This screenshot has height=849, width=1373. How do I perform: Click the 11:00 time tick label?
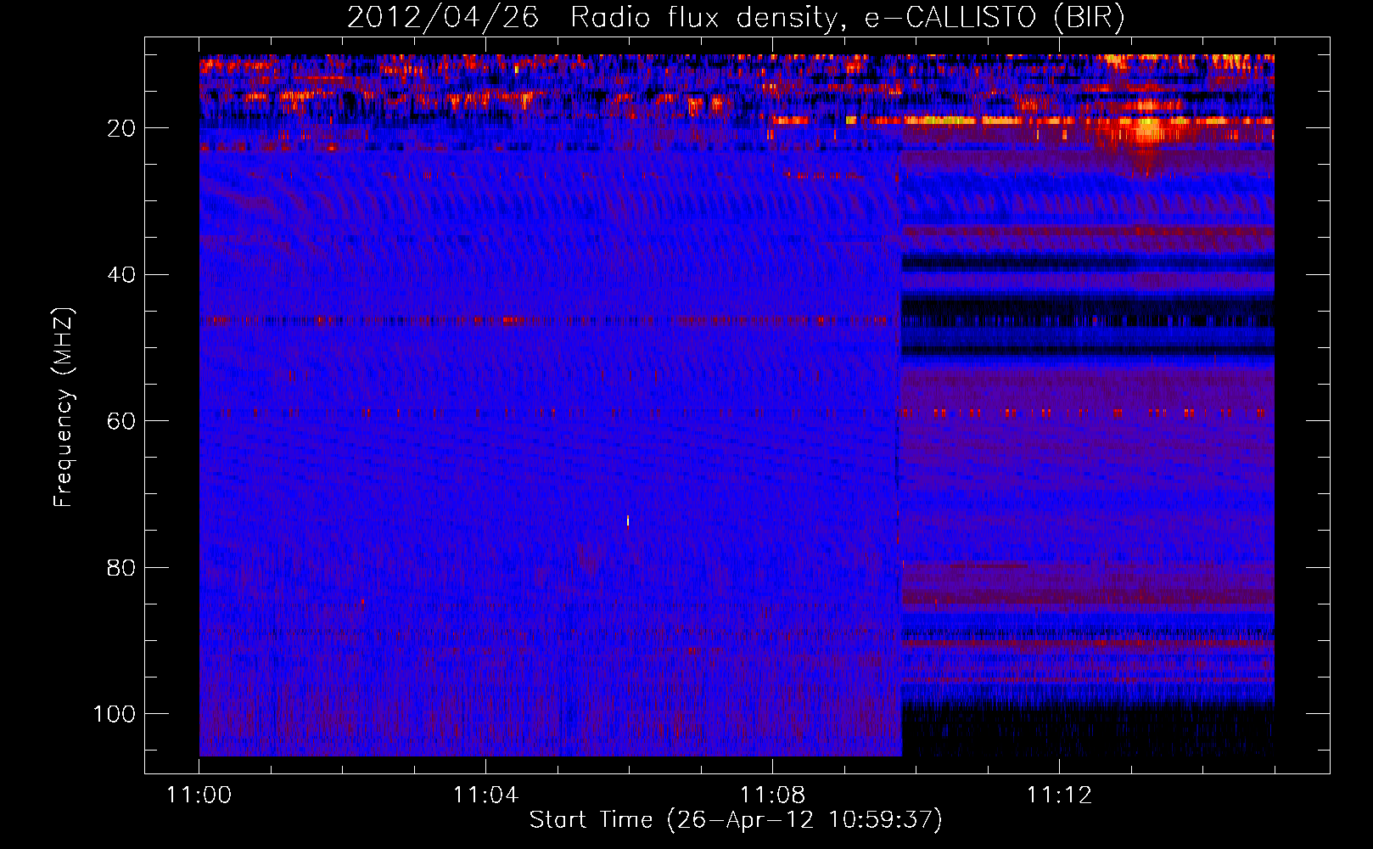click(x=199, y=796)
